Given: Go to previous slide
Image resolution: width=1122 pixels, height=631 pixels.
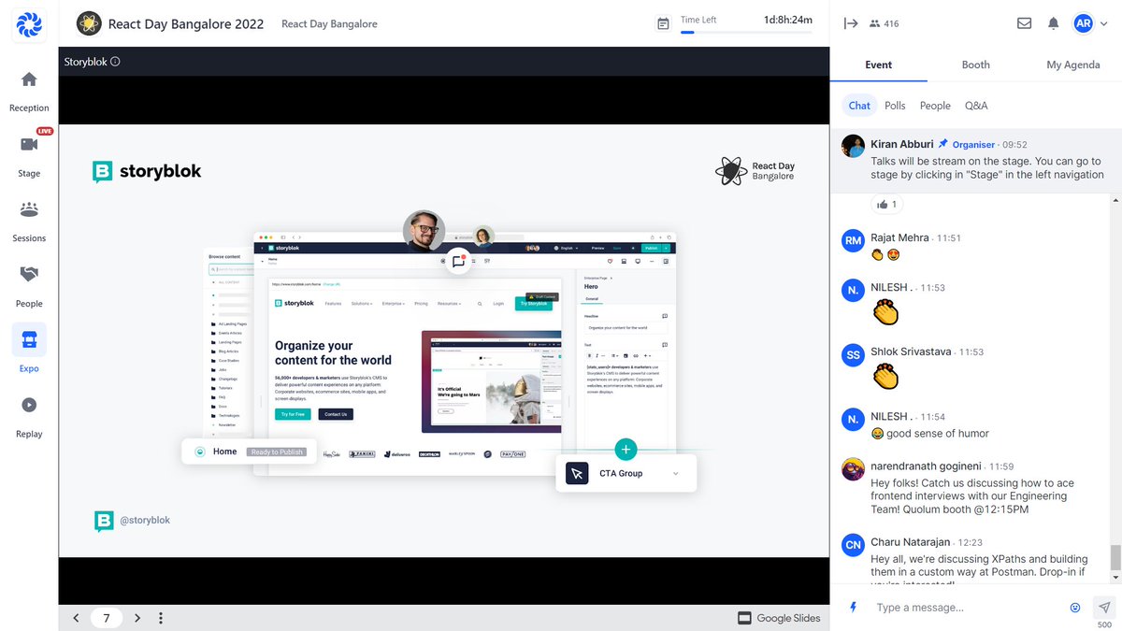Looking at the screenshot, I should click(76, 618).
